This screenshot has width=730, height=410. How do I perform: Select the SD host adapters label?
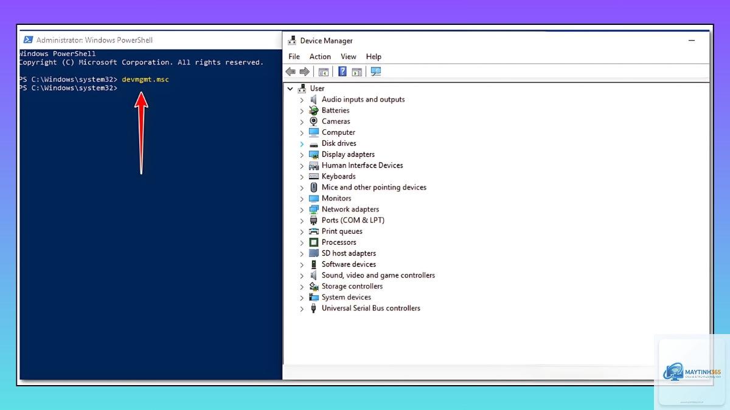pyautogui.click(x=349, y=253)
